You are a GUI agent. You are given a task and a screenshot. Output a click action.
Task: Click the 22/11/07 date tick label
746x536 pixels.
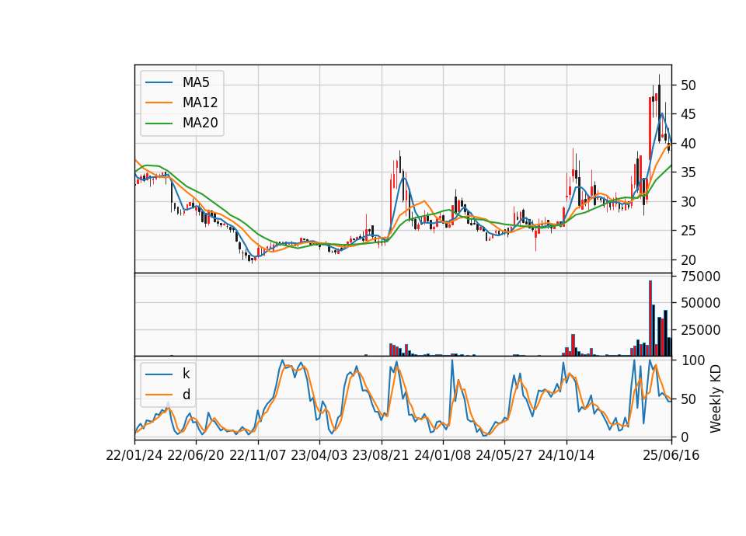[x=258, y=455]
